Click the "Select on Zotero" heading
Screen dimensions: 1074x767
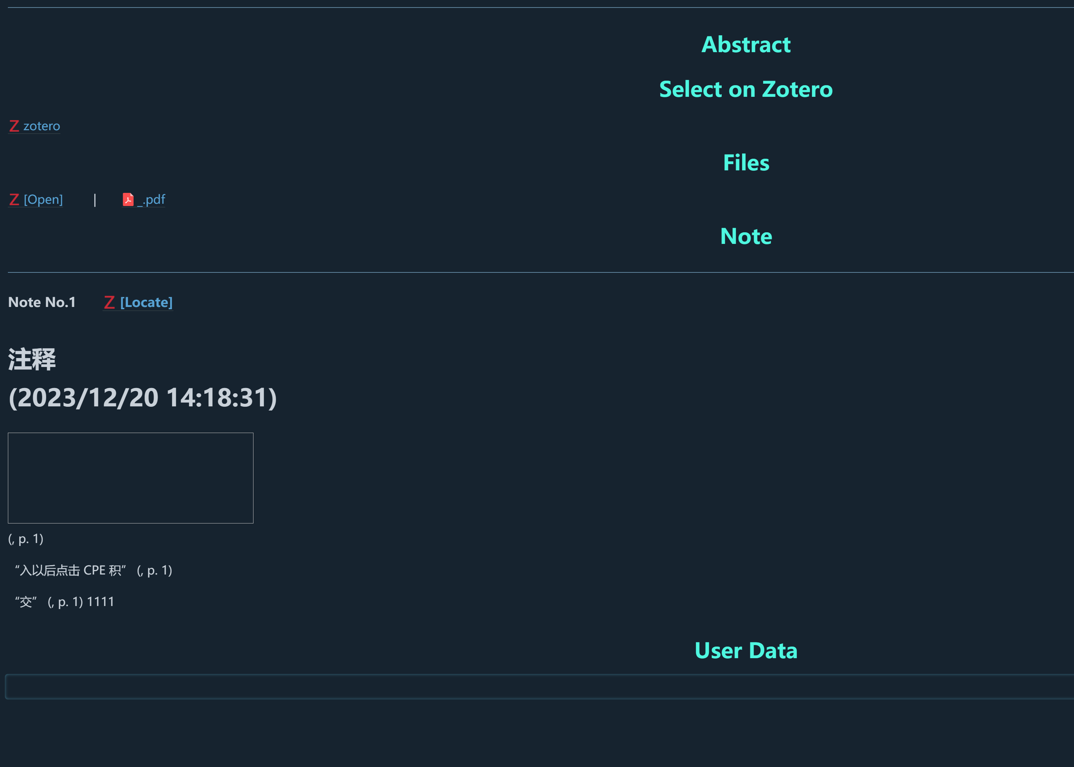(x=746, y=89)
